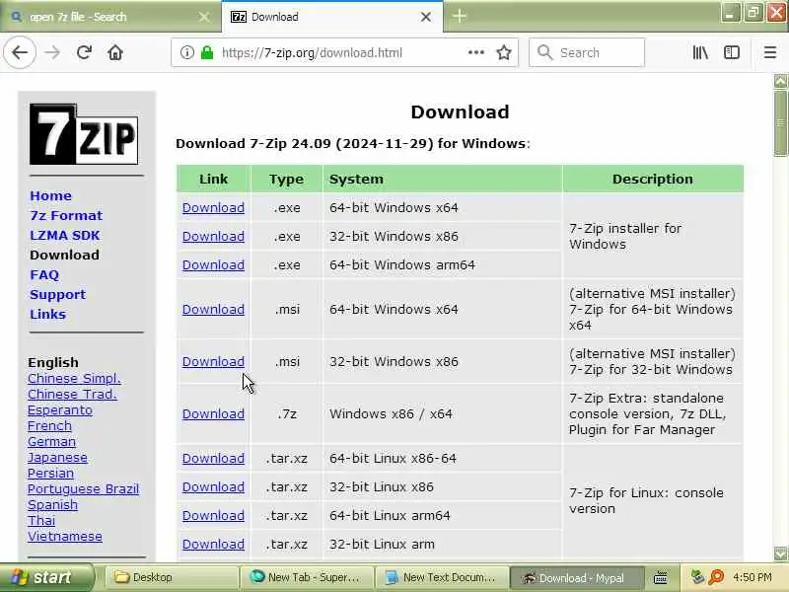Show site information via the info icon
Screen dimensions: 789x592
tap(186, 52)
